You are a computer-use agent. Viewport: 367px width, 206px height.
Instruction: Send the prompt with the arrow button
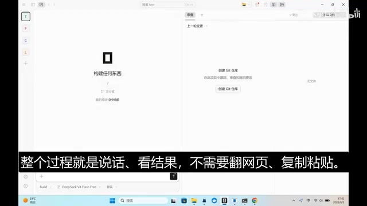[x=173, y=176]
